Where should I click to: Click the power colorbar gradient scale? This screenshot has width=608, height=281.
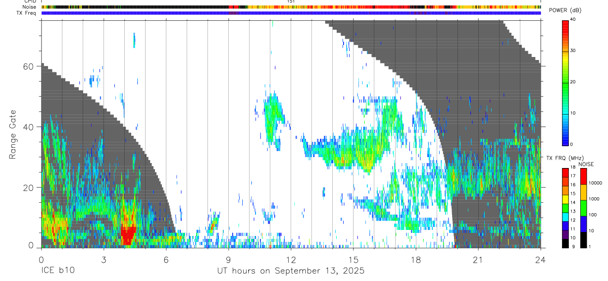click(565, 82)
